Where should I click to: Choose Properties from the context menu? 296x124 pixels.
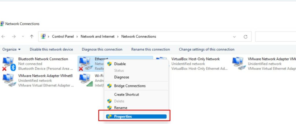pyautogui.click(x=123, y=117)
